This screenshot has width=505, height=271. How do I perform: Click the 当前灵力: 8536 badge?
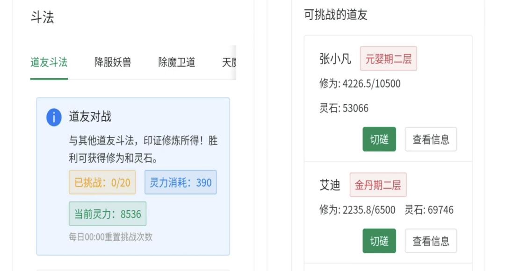tap(108, 214)
